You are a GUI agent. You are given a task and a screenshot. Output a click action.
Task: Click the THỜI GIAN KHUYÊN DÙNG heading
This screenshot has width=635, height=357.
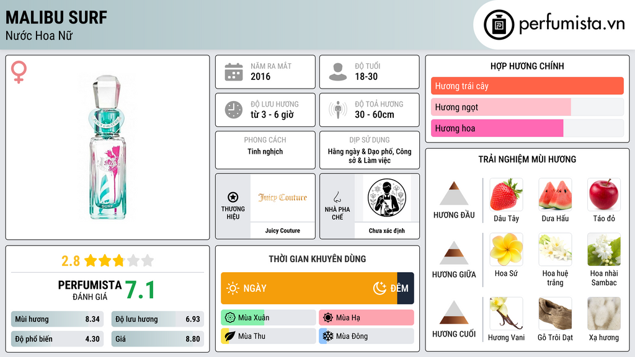pyautogui.click(x=317, y=259)
